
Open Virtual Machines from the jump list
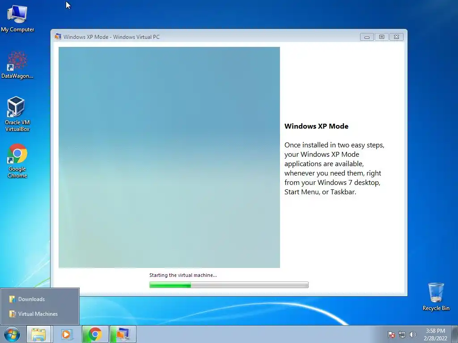pyautogui.click(x=40, y=314)
